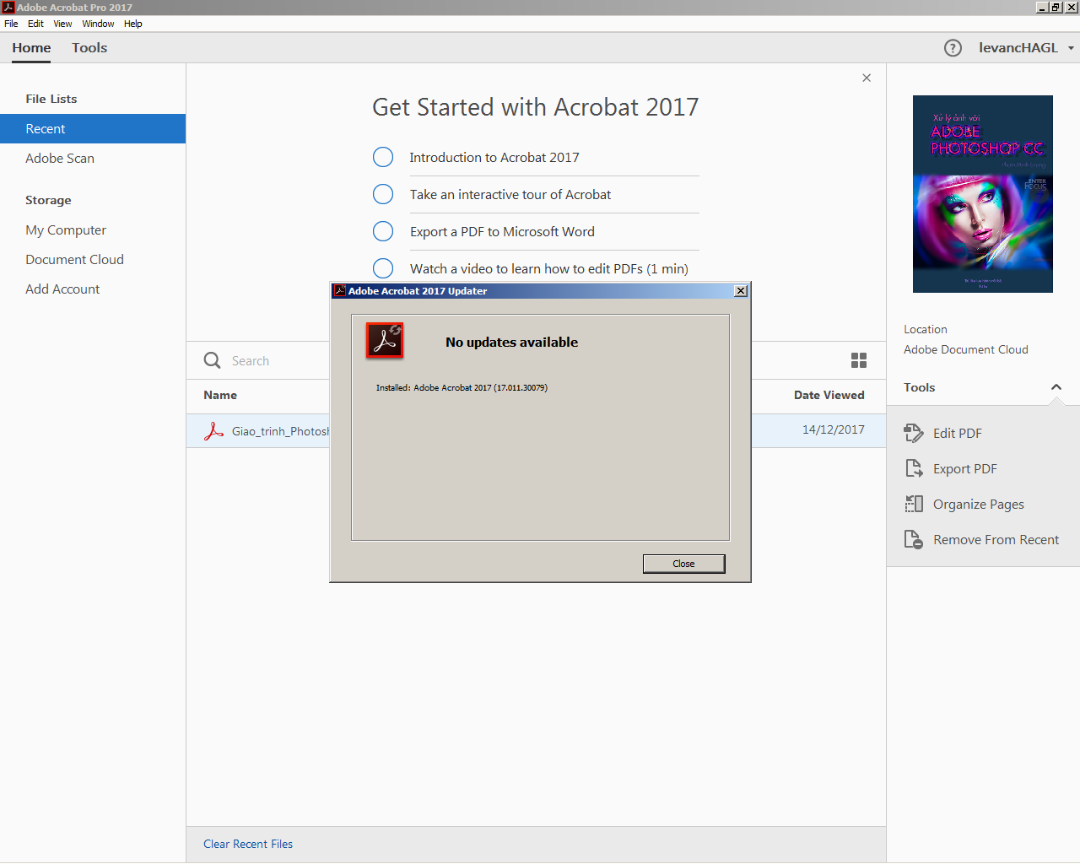Switch to thumbnail grid view icon
The image size is (1080, 864).
pos(859,360)
